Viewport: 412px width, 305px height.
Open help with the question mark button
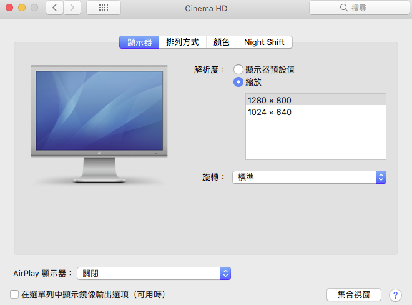[395, 295]
